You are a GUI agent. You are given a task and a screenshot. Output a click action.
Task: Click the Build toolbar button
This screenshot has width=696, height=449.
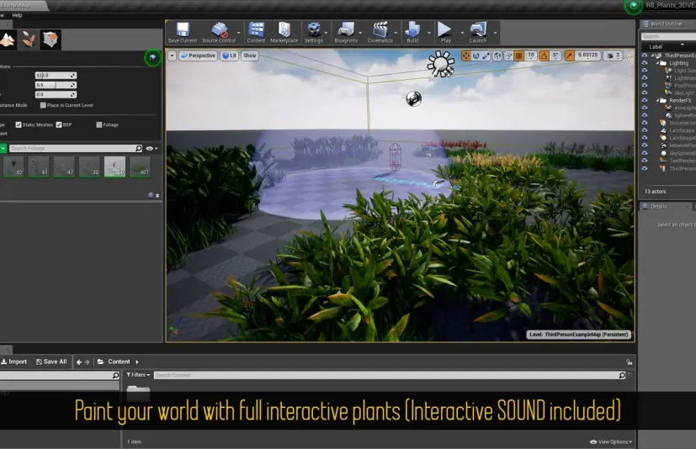point(412,33)
